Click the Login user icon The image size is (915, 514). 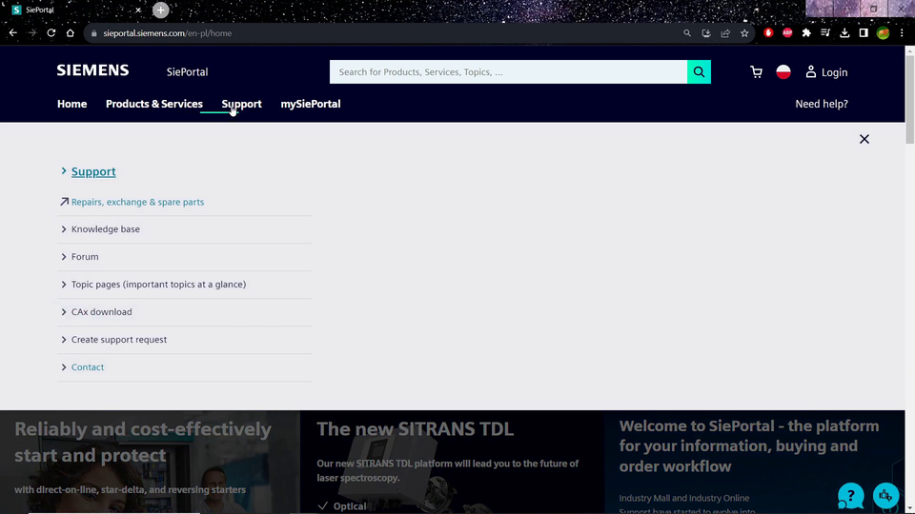tap(811, 72)
